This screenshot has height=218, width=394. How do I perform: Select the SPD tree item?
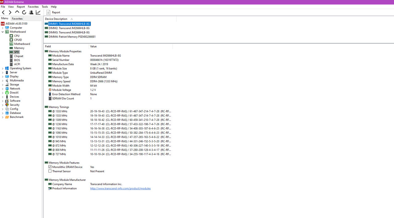[16, 52]
